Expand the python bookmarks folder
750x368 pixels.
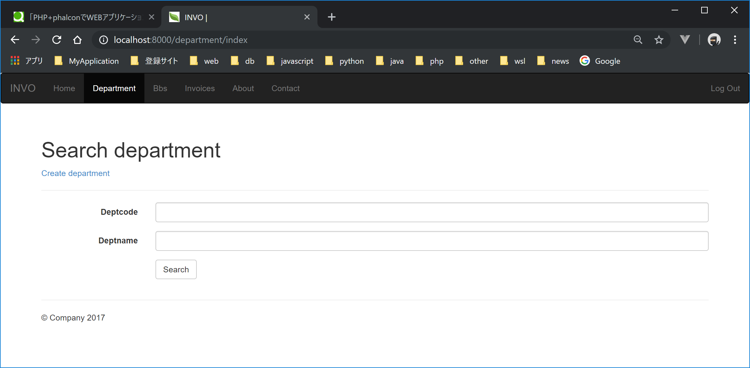coord(344,61)
